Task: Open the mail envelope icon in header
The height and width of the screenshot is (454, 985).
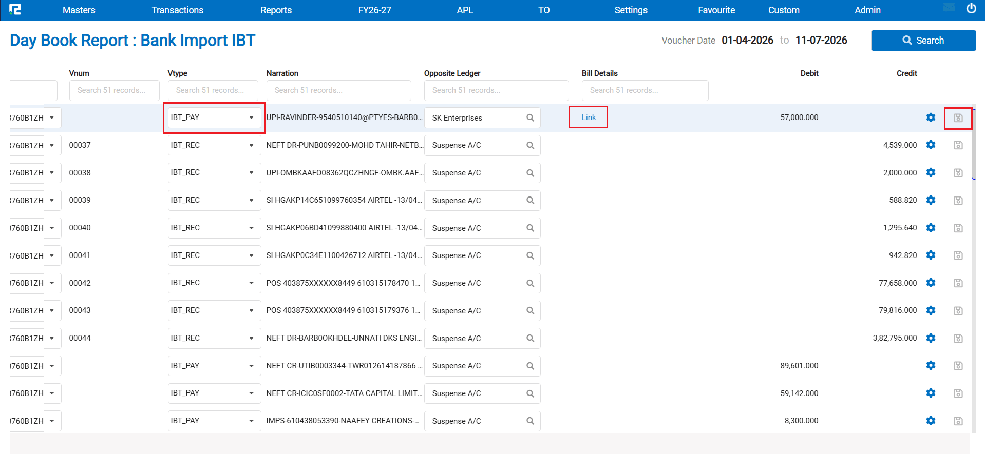Action: pos(949,7)
